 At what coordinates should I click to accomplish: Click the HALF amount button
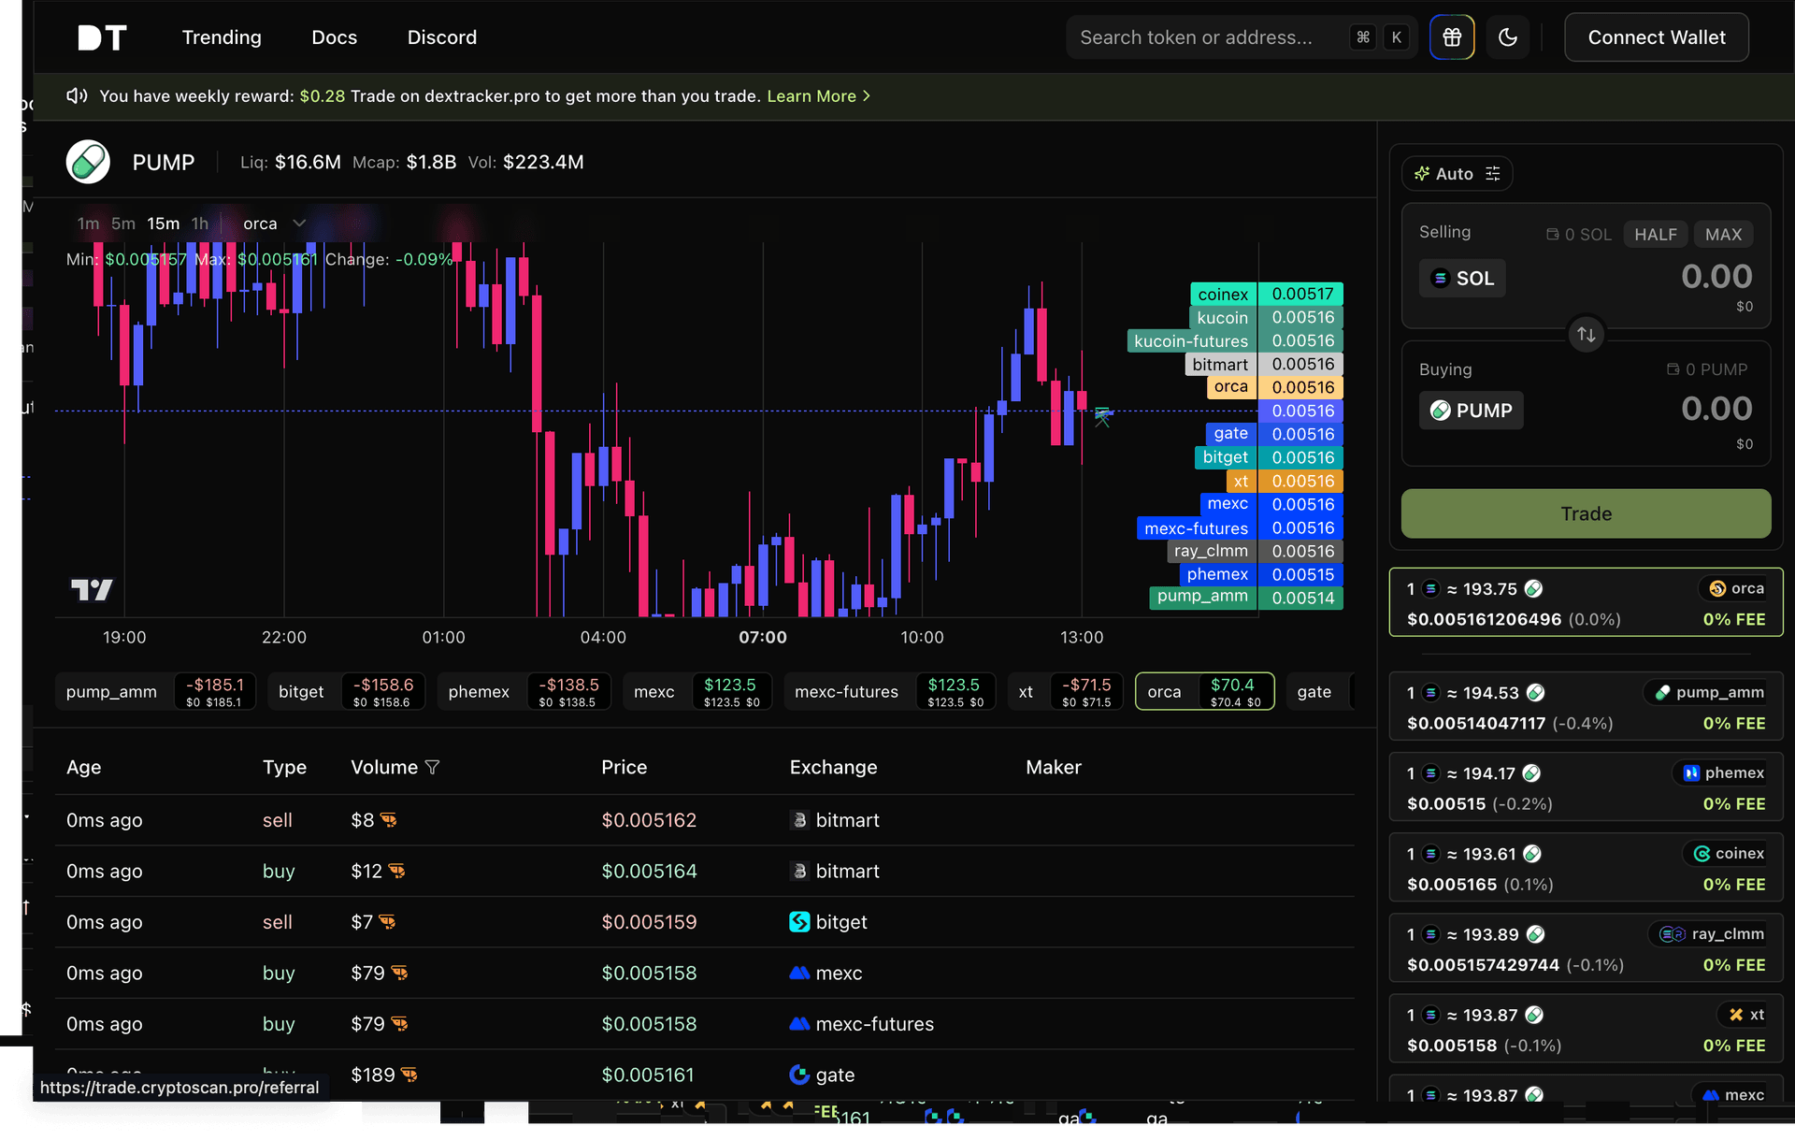pyautogui.click(x=1655, y=234)
